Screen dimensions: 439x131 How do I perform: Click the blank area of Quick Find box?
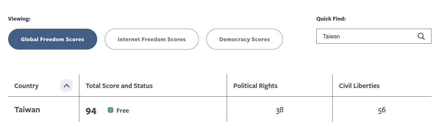[376, 36]
